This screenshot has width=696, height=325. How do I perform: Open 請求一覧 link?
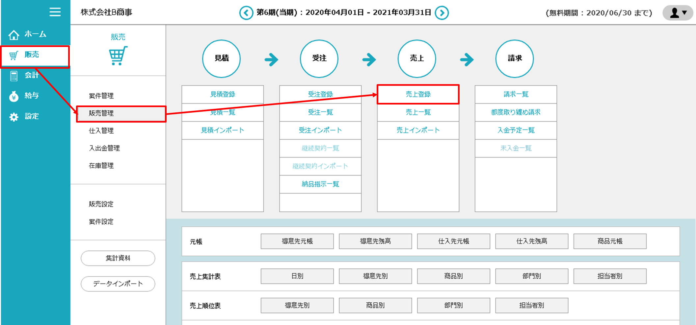coord(516,94)
